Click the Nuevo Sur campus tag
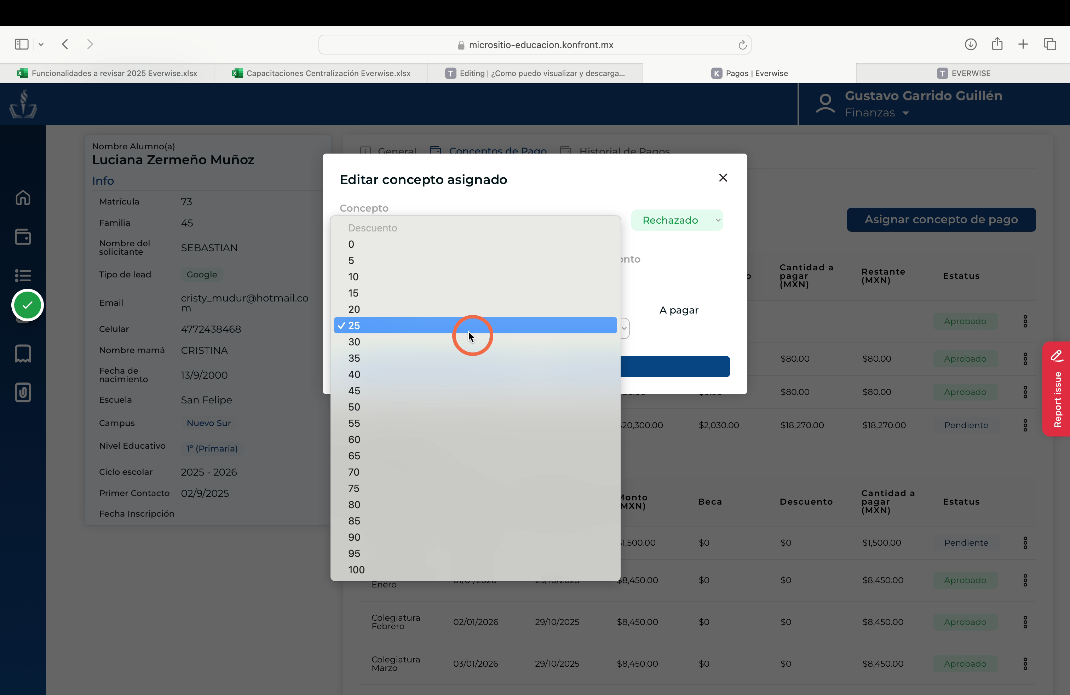The image size is (1070, 695). [209, 423]
